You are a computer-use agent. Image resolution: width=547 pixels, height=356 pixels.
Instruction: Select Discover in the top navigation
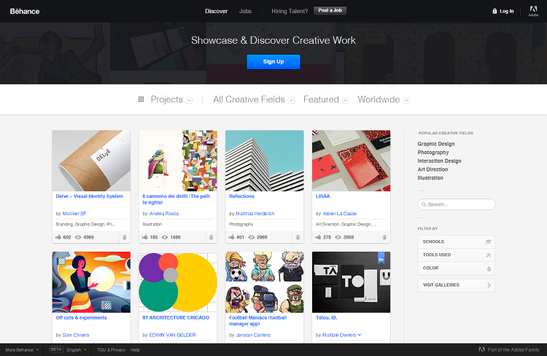(217, 11)
